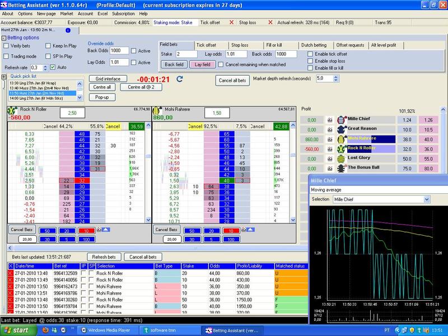Image resolution: width=448 pixels, height=336 pixels.
Task: Open chart icon for Great Reason row
Action: [x=330, y=130]
